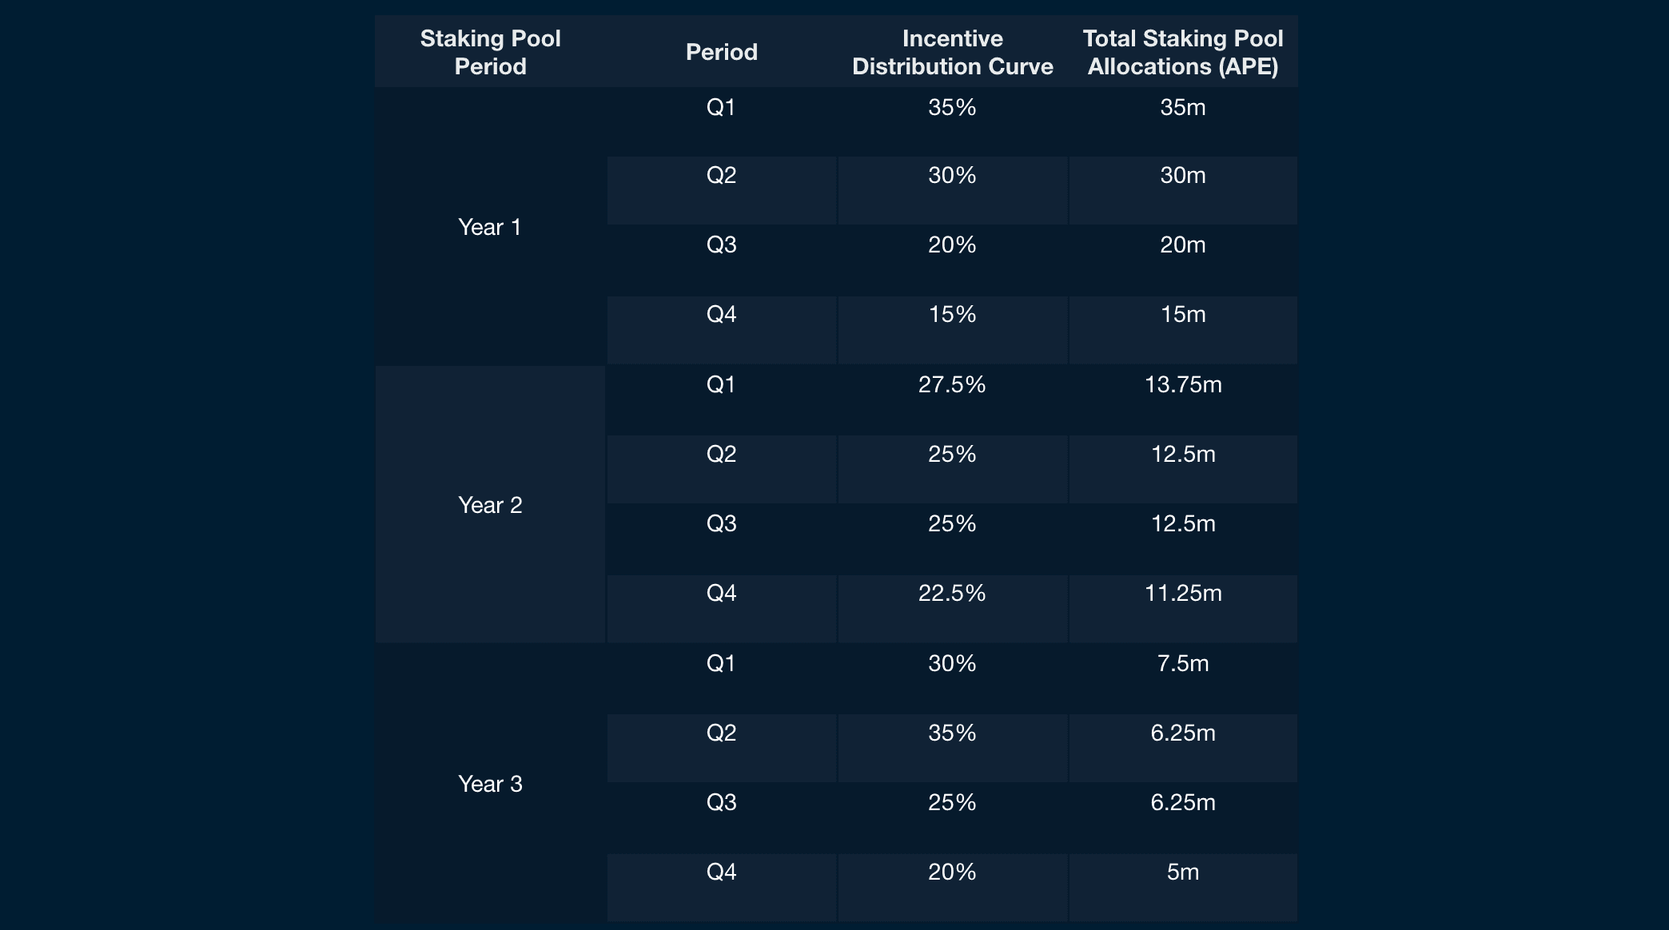Select the Year 1 row label
1669x930 pixels.
click(x=490, y=227)
